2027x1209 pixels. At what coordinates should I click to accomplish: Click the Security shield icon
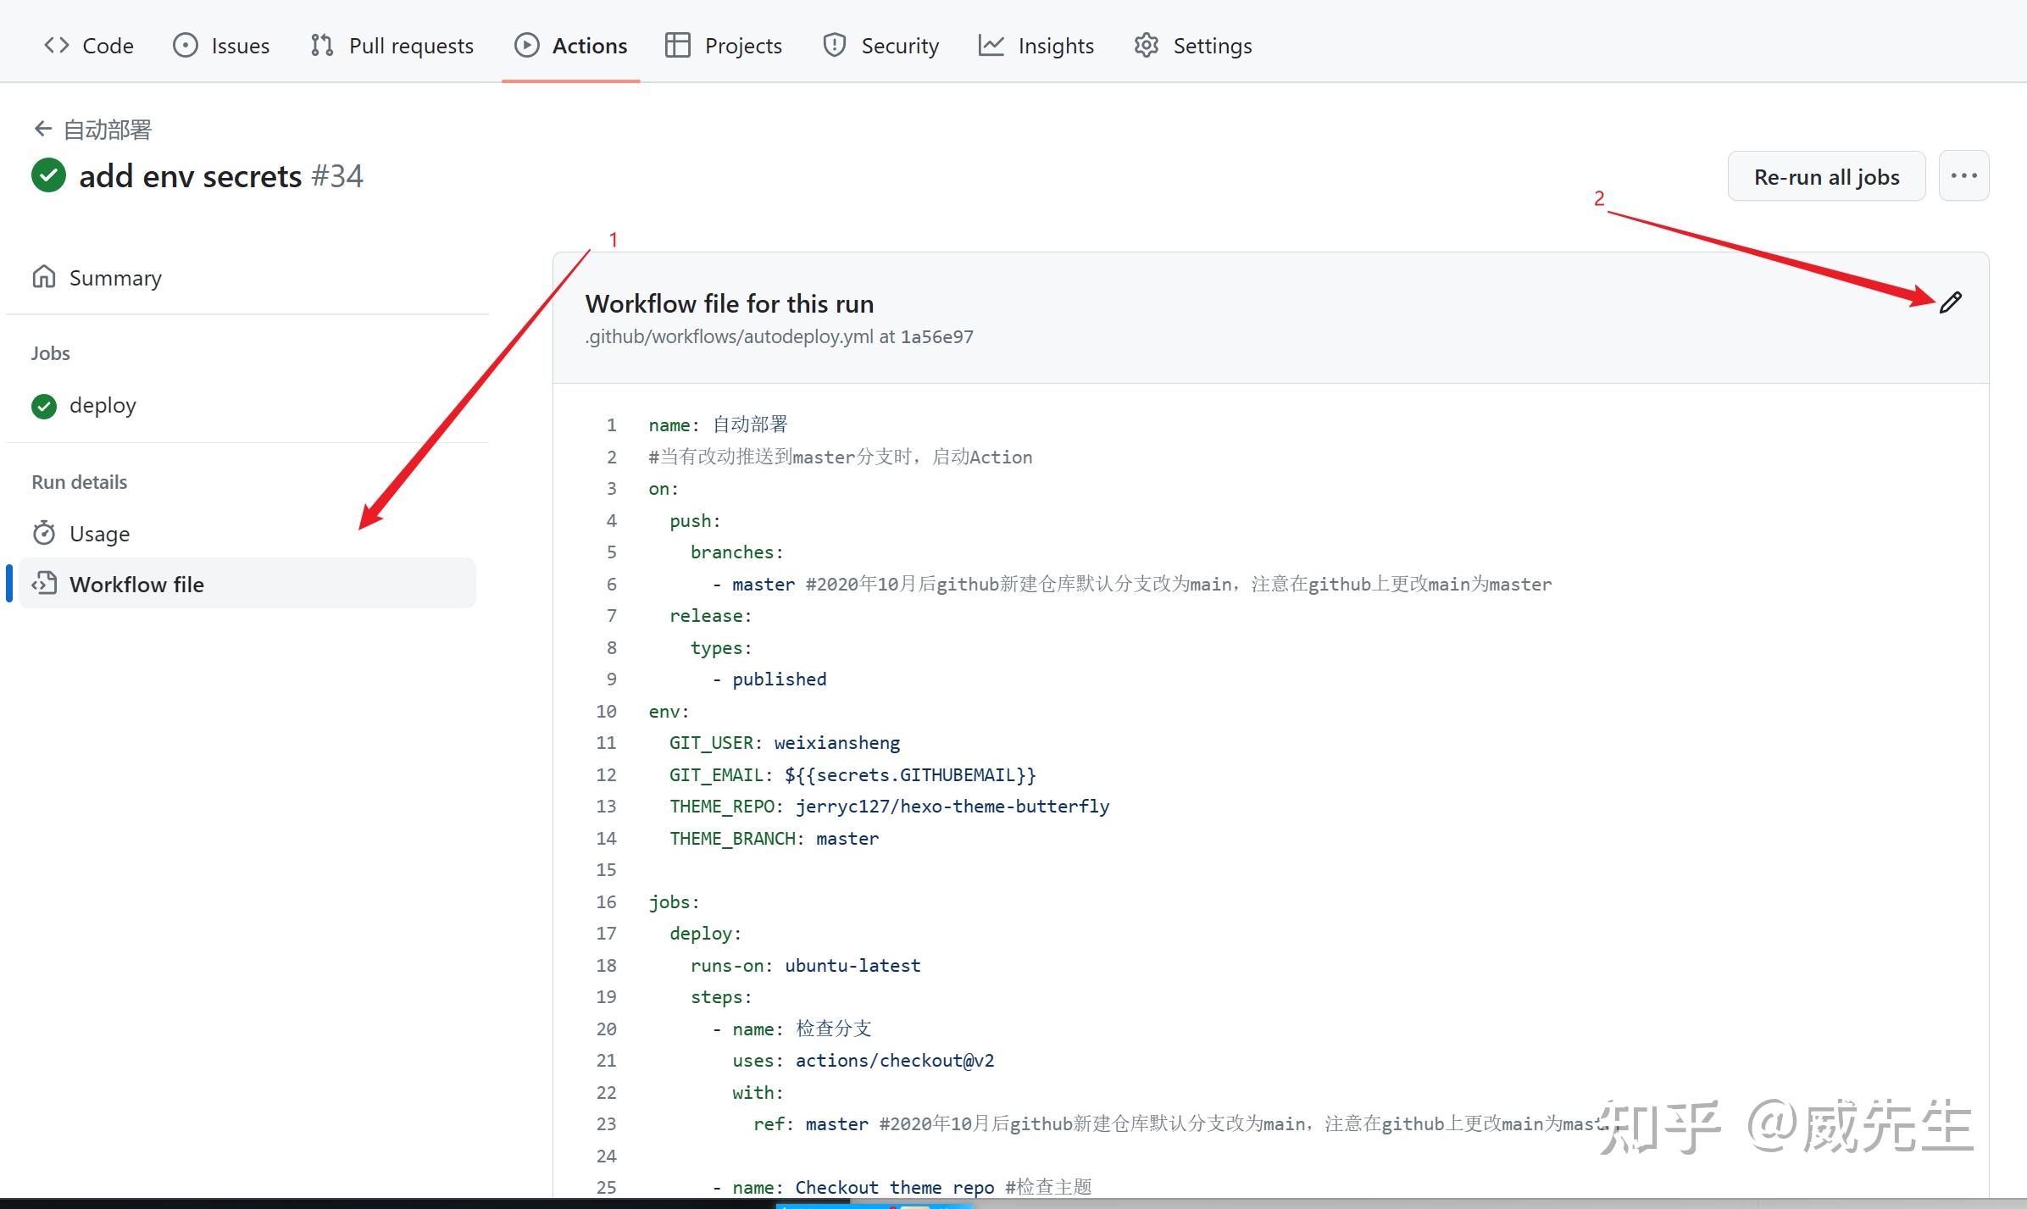tap(834, 45)
